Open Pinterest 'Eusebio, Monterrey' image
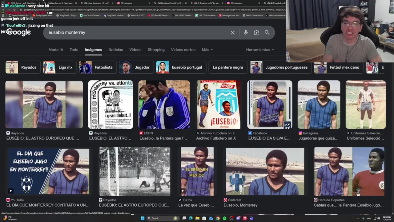This screenshot has width=394, height=222. click(x=265, y=172)
